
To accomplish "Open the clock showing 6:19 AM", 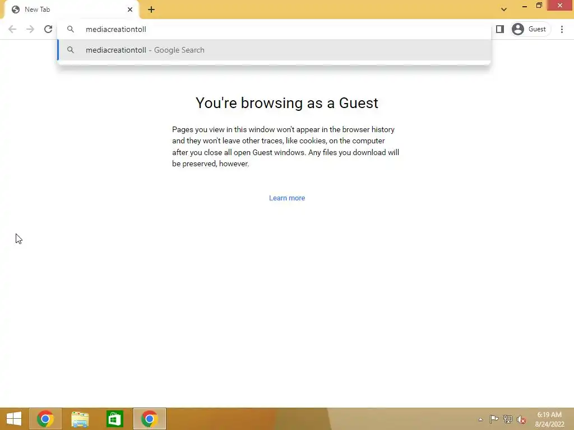I will [549, 419].
